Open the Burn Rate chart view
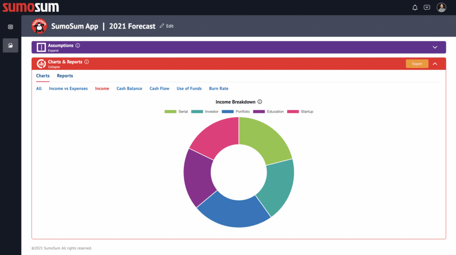The image size is (456, 255). click(x=219, y=89)
